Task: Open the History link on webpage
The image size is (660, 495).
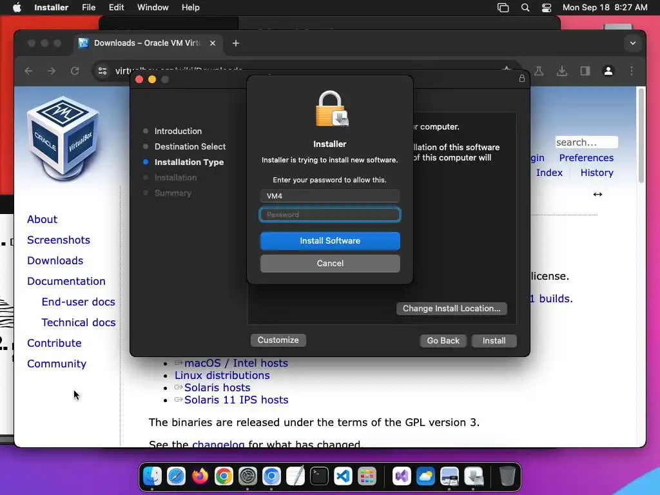Action: click(597, 173)
